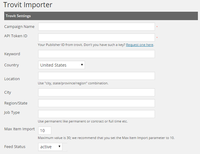Click the API Token ID label

click(x=16, y=36)
